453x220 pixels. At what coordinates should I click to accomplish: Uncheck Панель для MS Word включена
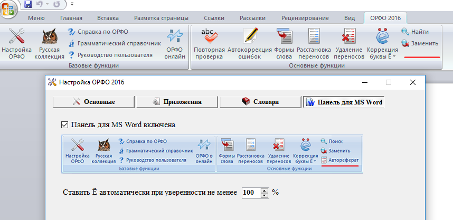pos(65,125)
